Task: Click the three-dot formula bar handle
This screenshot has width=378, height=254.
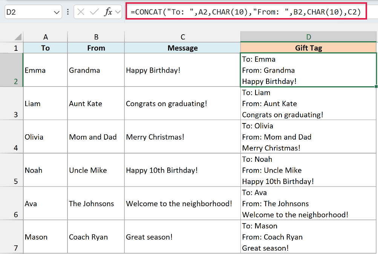Action: pyautogui.click(x=68, y=12)
